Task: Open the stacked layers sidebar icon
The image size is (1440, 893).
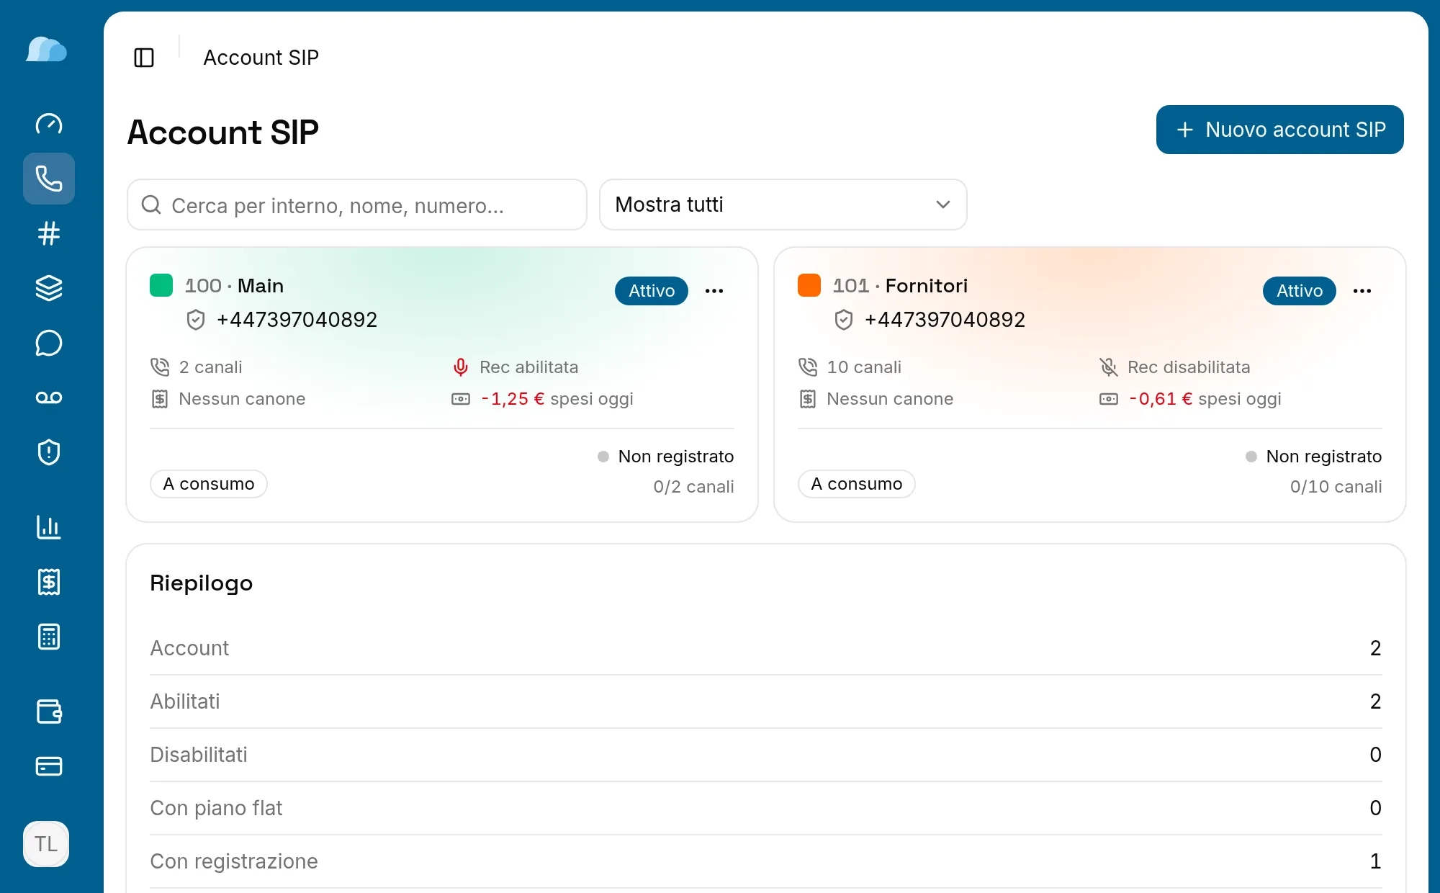Action: pos(49,288)
